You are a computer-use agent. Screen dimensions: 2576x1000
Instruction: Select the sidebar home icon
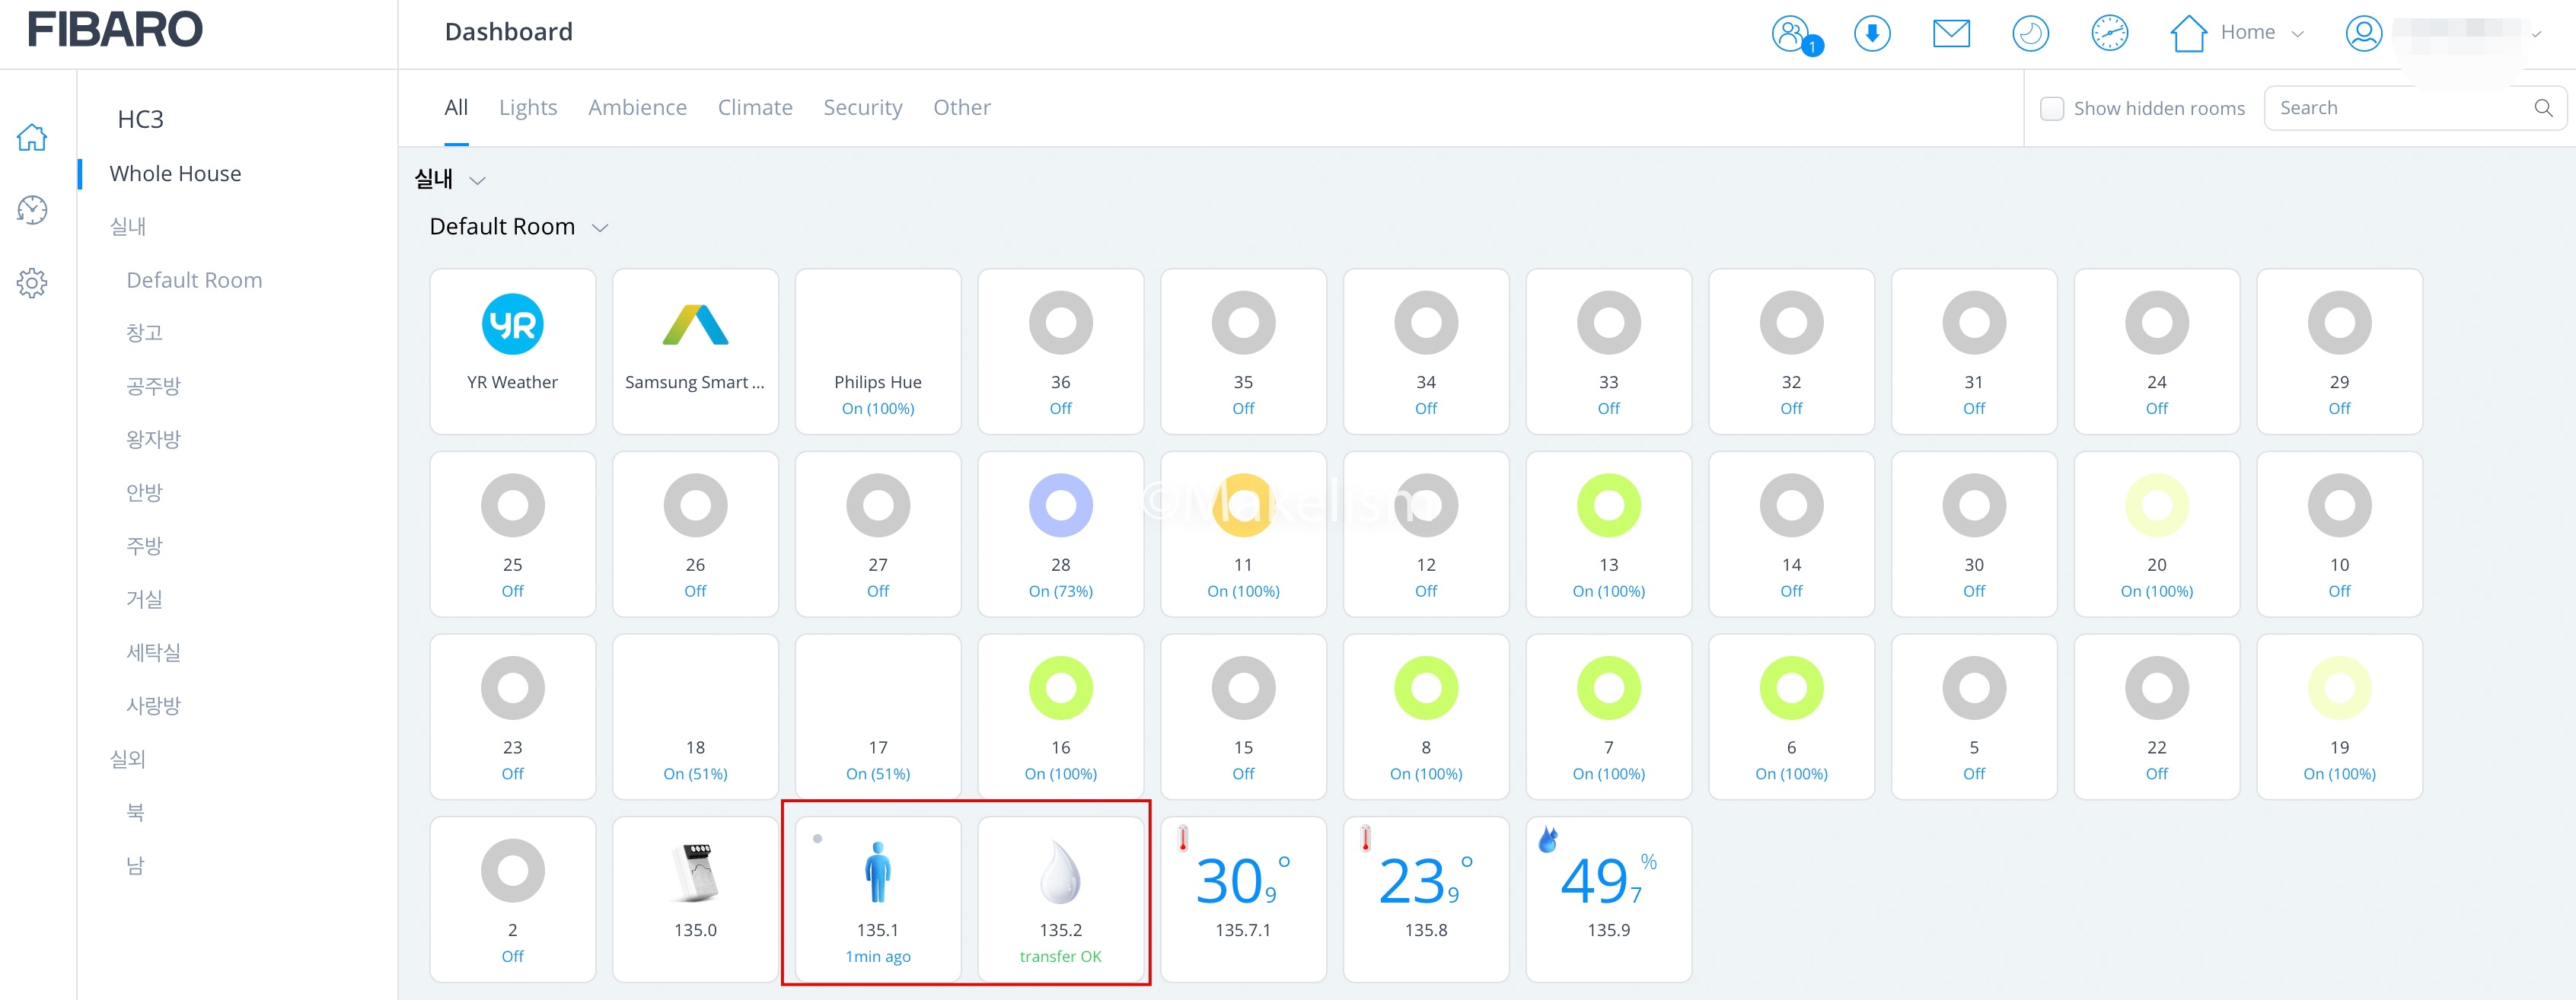tap(32, 137)
